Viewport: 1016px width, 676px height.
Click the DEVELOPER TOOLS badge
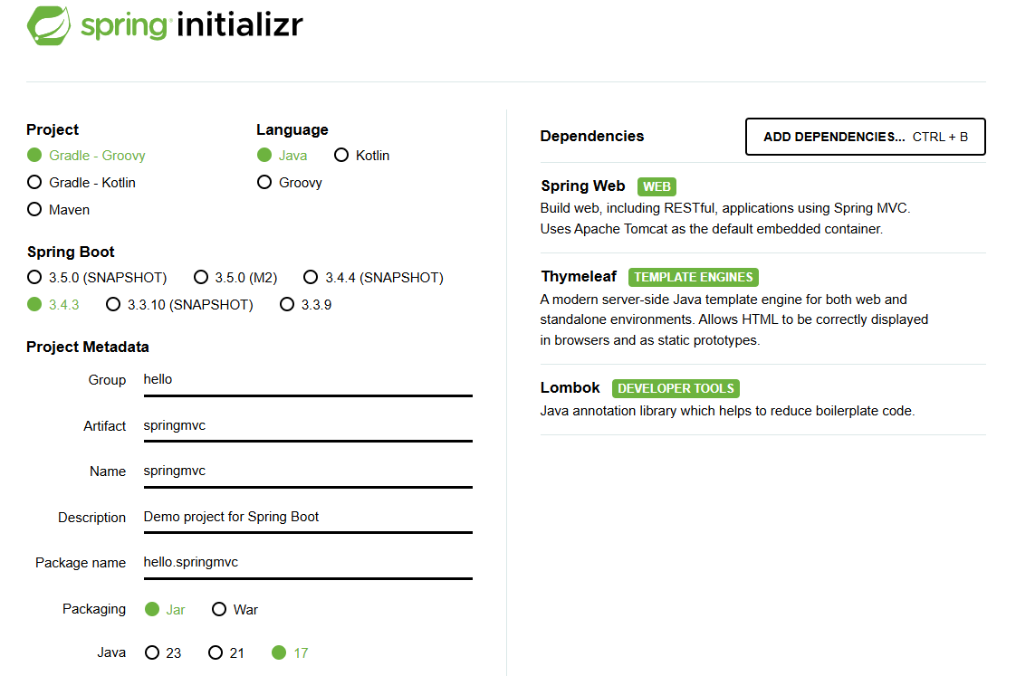click(676, 388)
